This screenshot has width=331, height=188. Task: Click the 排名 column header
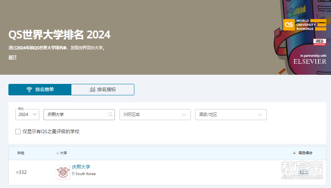[21, 153]
